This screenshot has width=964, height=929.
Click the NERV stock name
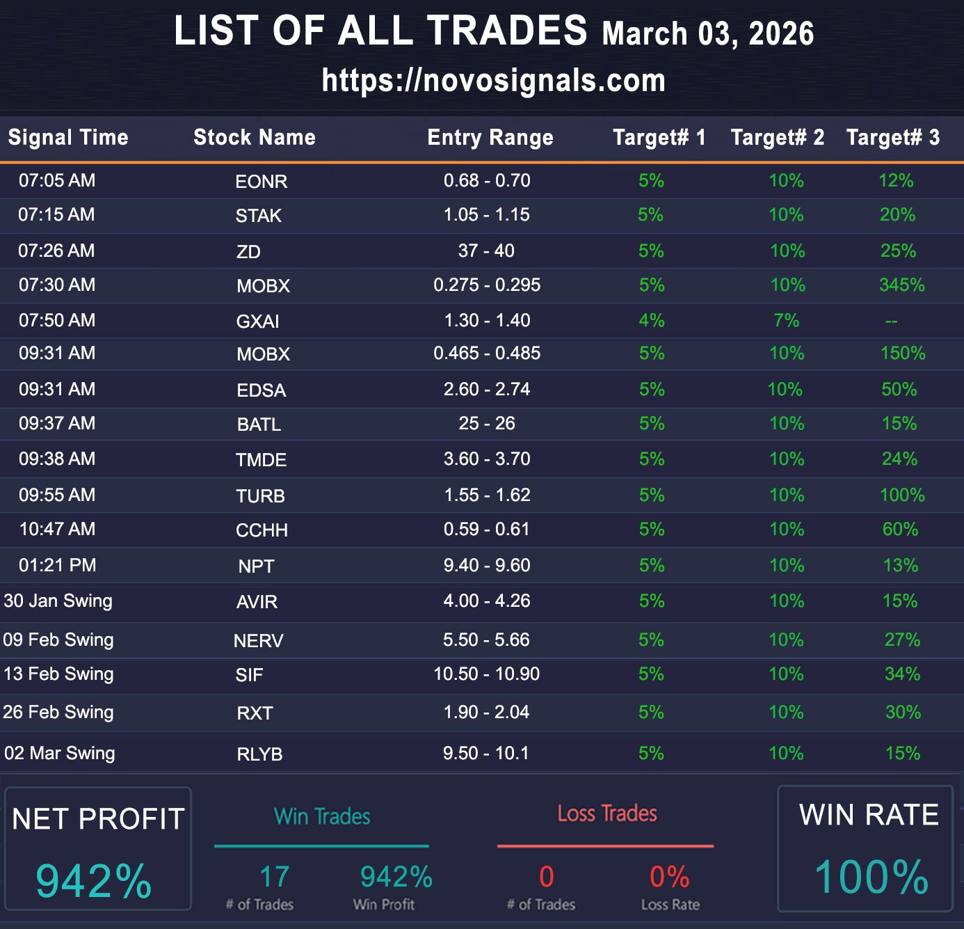click(x=258, y=641)
